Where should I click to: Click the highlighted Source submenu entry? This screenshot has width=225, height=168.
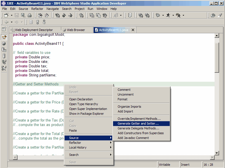(89, 138)
